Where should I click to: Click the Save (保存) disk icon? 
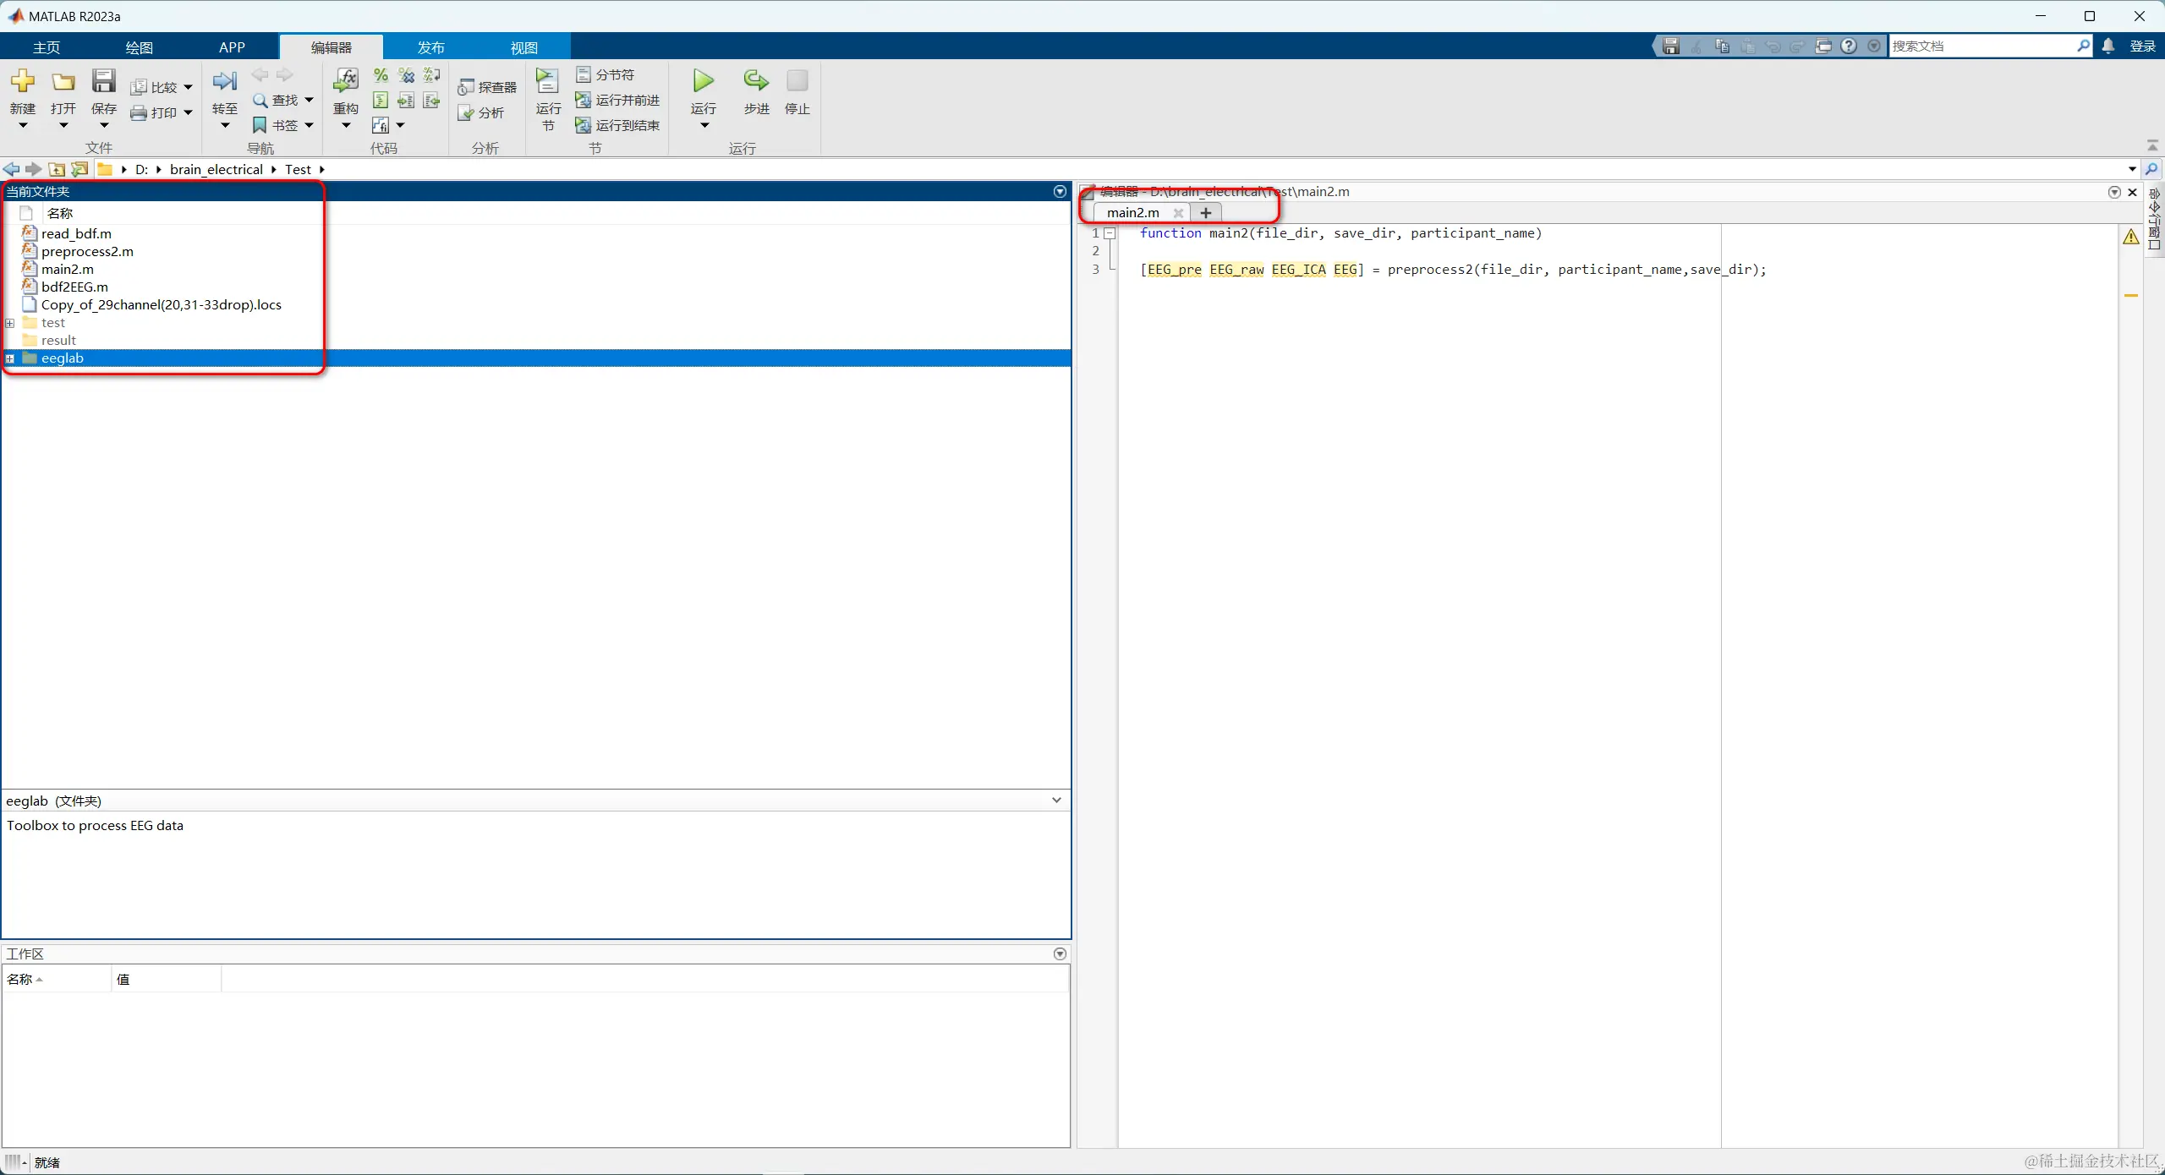click(103, 82)
